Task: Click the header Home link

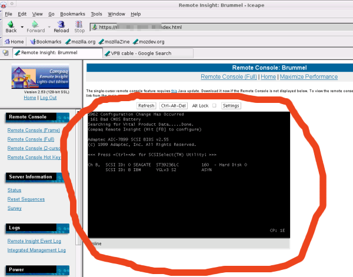Action: [268, 76]
